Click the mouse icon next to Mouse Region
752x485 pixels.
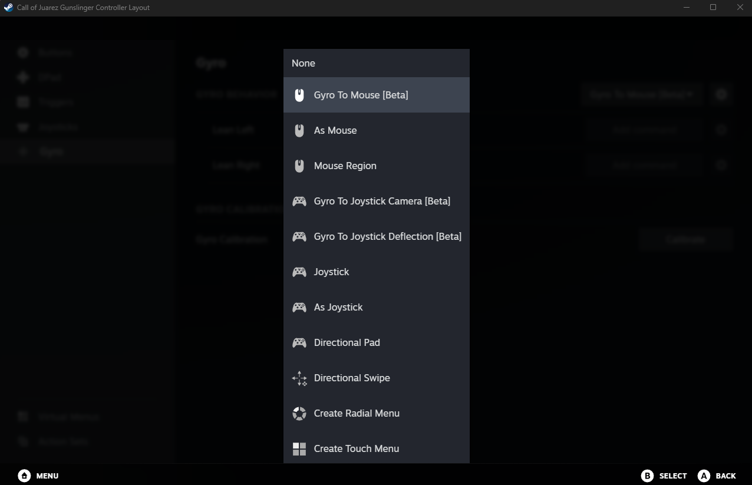click(x=299, y=166)
